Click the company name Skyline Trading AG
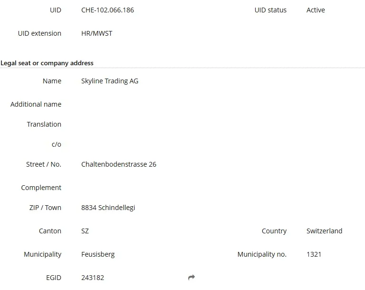The image size is (365, 290). [110, 81]
